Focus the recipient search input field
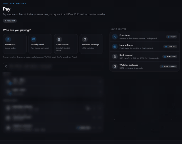Screen dimensions: 182x144 [x=53, y=66]
